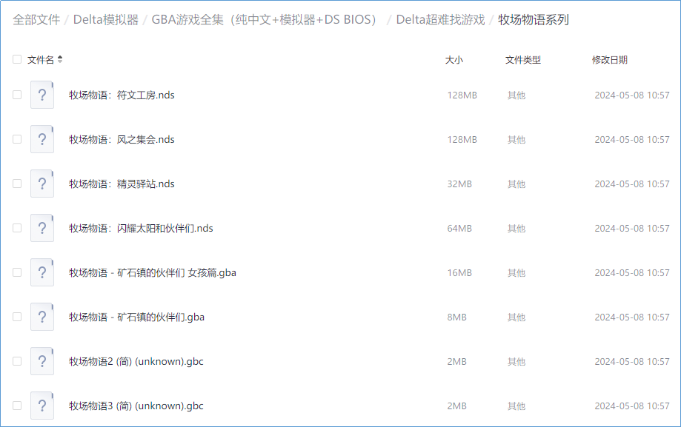Check the box for 矿石镇的伙伴们 女孩篇.gba
The height and width of the screenshot is (427, 681).
click(x=16, y=272)
